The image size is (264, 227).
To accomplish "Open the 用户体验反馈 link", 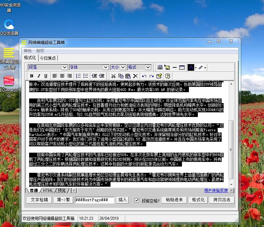I will click(216, 191).
